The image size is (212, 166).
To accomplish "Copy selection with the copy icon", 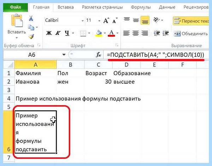I will click(x=31, y=27).
